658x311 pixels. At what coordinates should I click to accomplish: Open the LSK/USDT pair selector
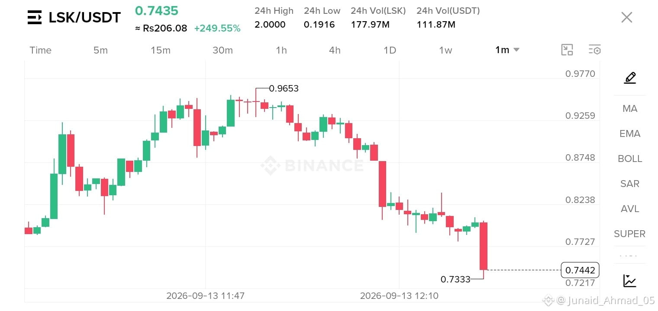click(85, 18)
